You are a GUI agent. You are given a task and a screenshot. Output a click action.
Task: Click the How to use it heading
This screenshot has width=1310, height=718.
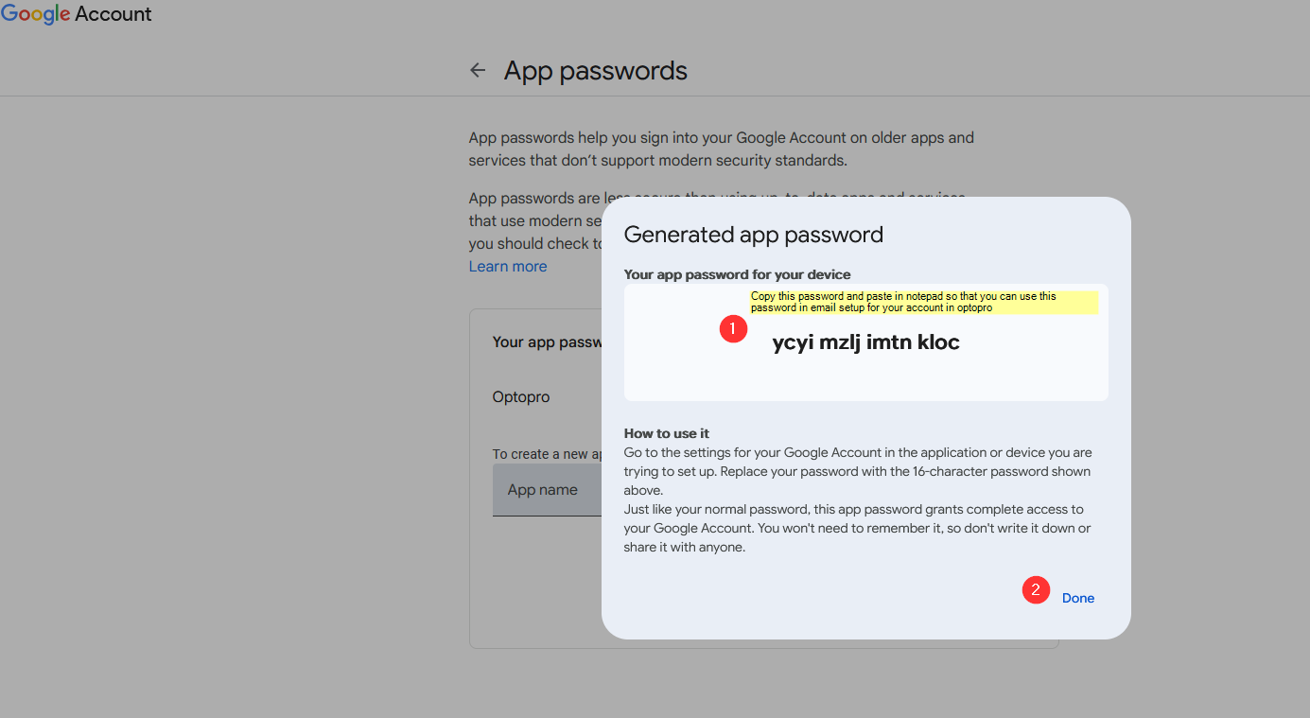pos(666,433)
